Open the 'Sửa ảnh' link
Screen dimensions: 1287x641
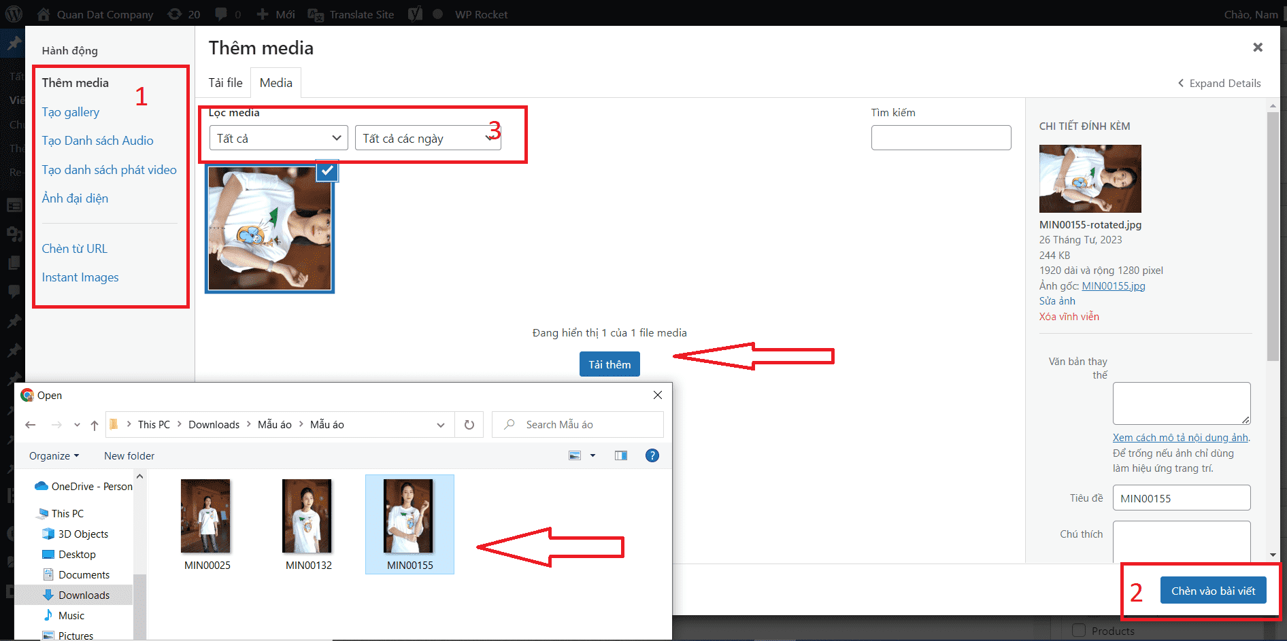point(1056,300)
